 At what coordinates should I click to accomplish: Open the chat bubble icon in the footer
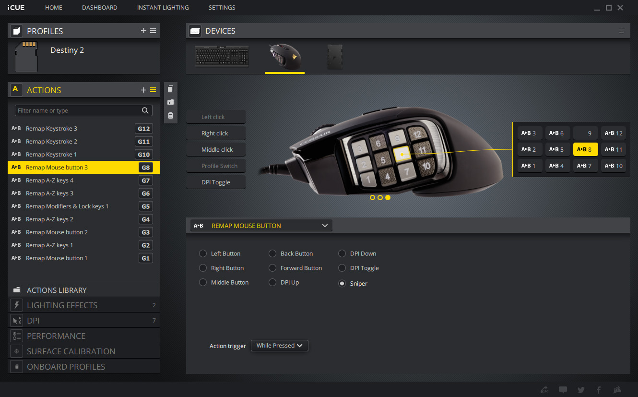coord(563,390)
